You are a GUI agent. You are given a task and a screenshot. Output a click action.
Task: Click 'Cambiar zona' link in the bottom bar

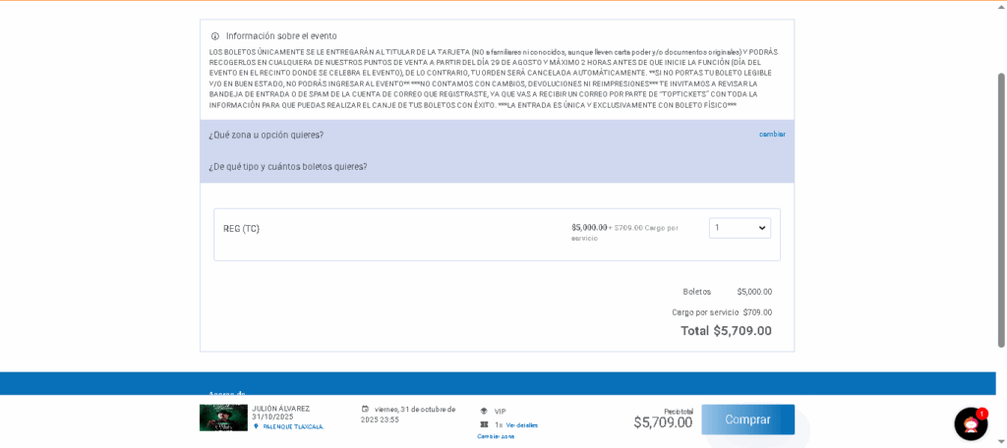click(x=496, y=436)
